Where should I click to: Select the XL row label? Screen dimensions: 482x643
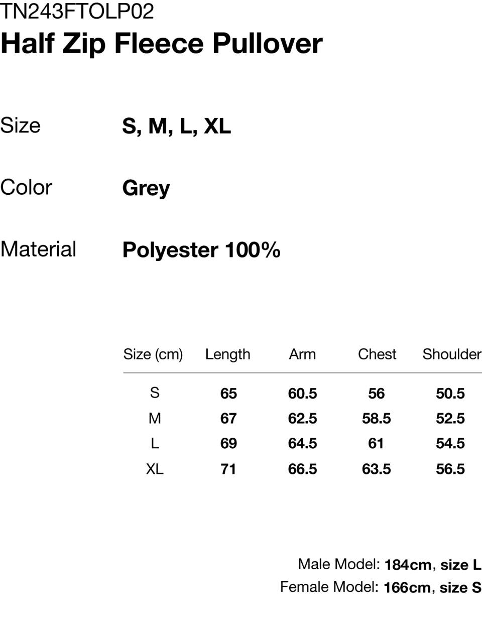[155, 469]
